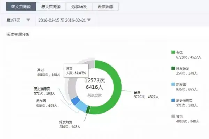
Task: Click the 历史消息页 callout label left of chart
Action: 42,89
